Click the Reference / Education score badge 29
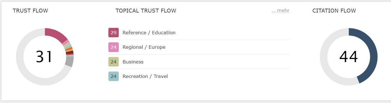 [113, 33]
